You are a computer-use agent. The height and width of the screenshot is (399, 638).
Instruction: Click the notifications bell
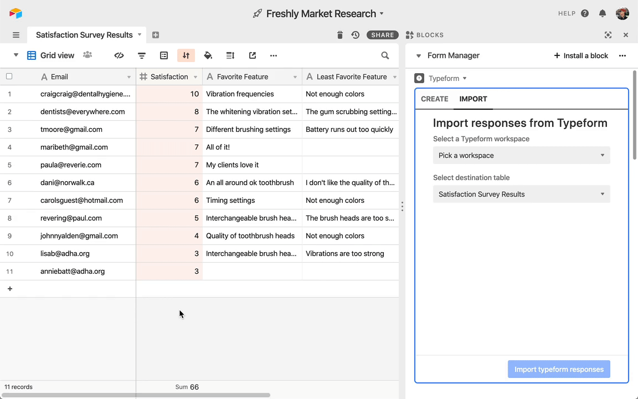[x=603, y=13]
